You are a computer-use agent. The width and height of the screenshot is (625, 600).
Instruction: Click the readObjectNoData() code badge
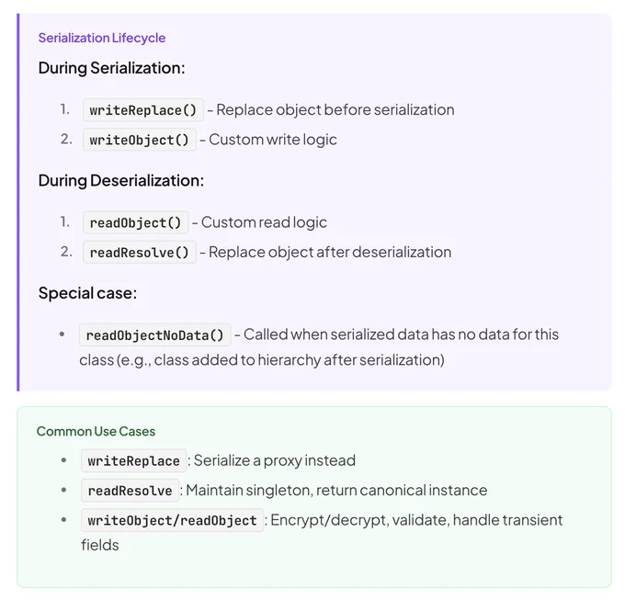(155, 335)
